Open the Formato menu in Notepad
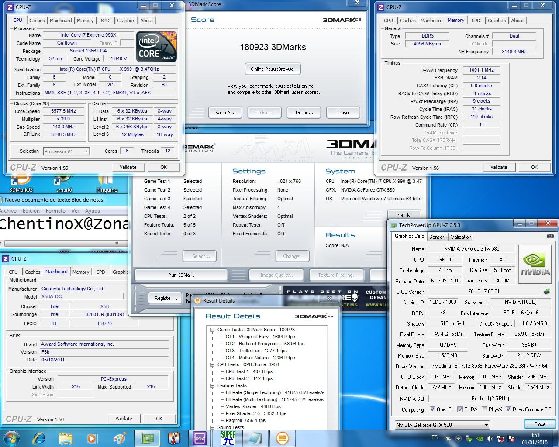Viewport: 559px width, 447px height. (x=55, y=211)
